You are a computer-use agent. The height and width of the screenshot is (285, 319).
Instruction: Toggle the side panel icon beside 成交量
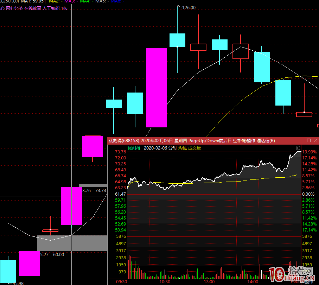(x=298, y=148)
